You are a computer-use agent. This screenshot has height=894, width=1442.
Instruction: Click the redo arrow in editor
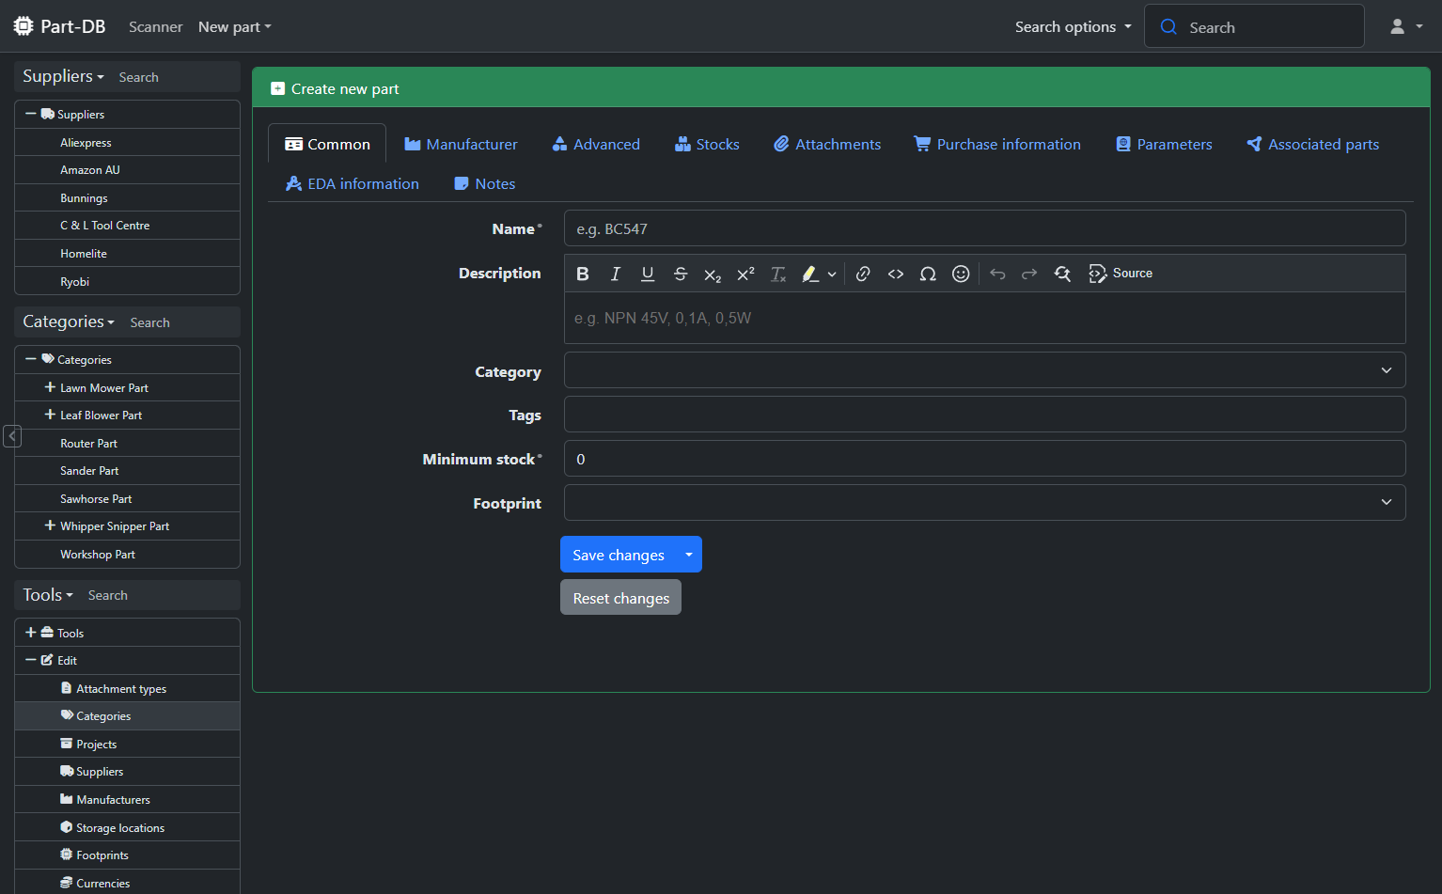click(x=1029, y=274)
